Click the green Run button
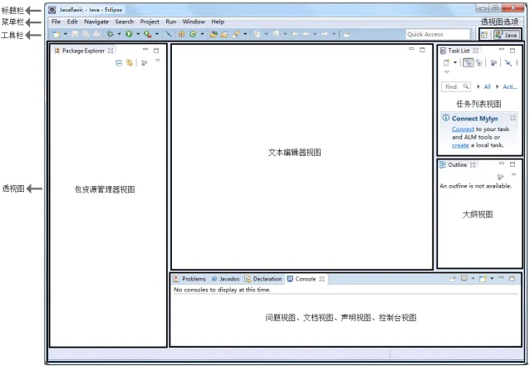The image size is (530, 366). coord(129,34)
